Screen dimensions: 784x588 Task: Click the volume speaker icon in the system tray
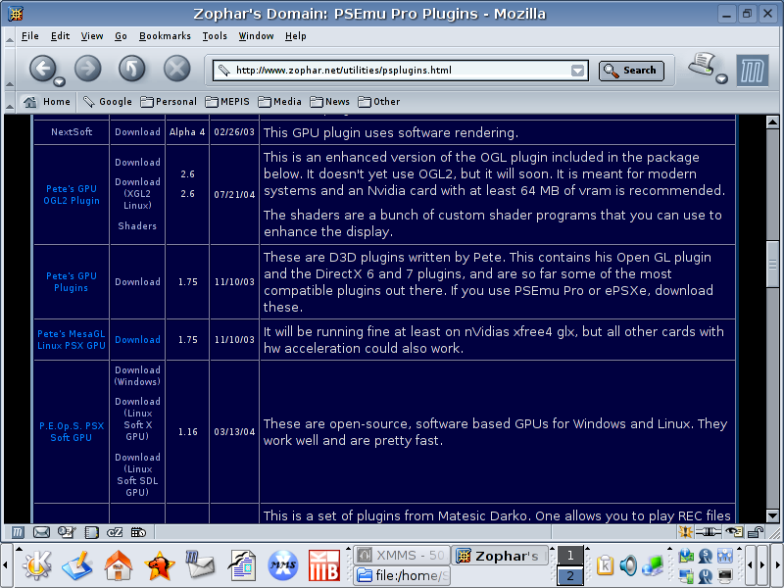pyautogui.click(x=628, y=565)
